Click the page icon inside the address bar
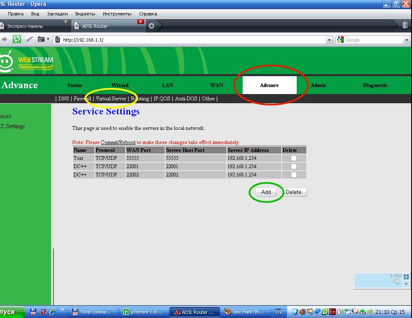 (58, 40)
